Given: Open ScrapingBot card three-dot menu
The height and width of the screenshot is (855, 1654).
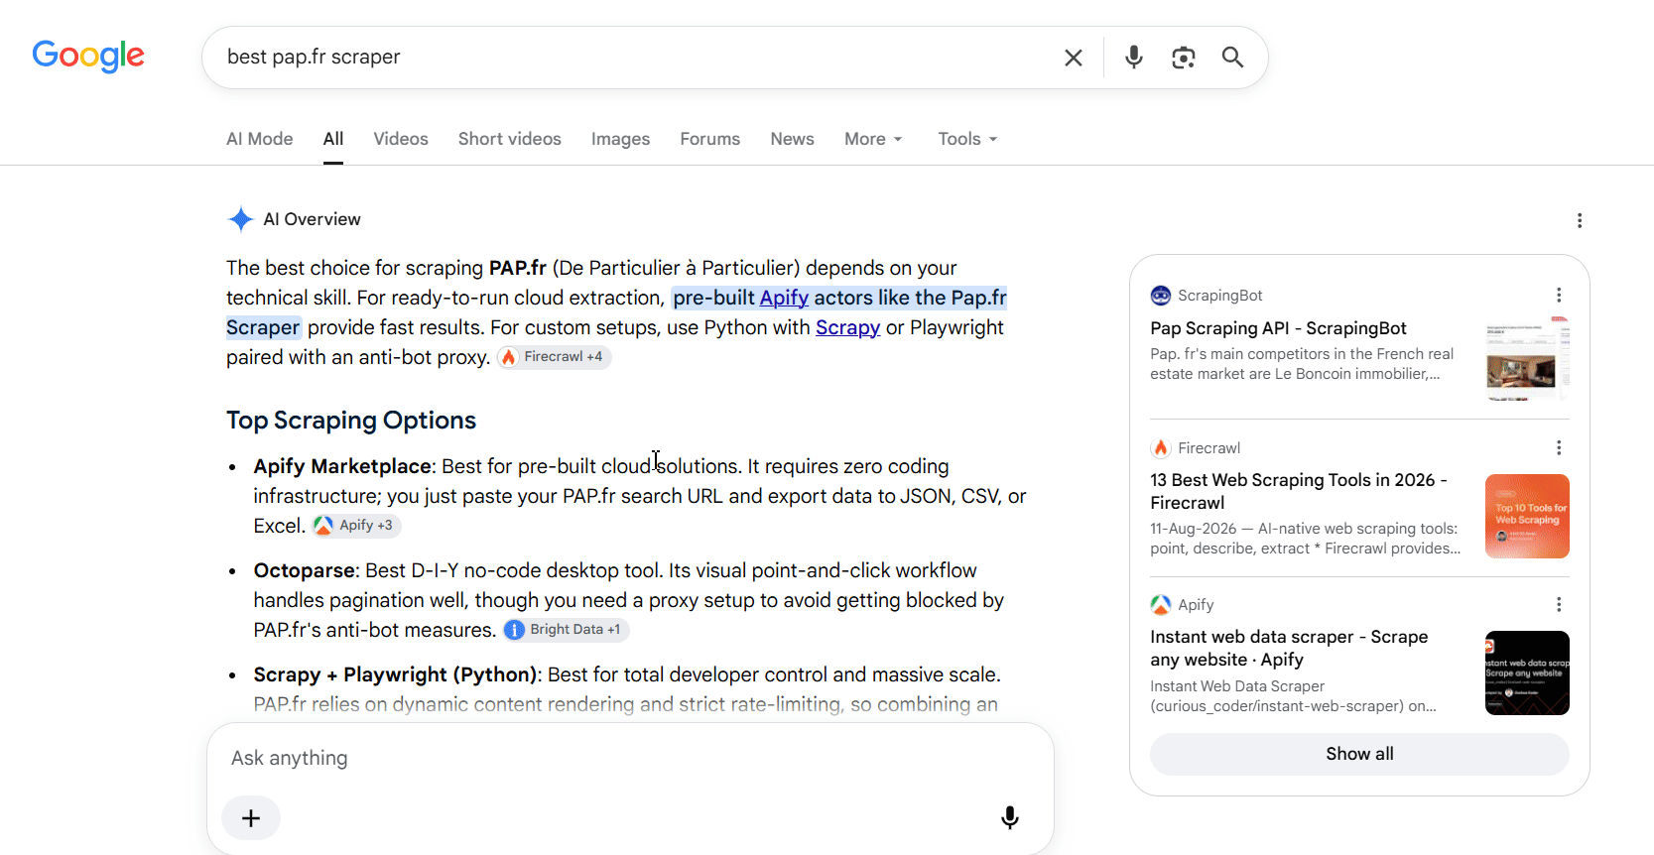Looking at the screenshot, I should 1559,296.
